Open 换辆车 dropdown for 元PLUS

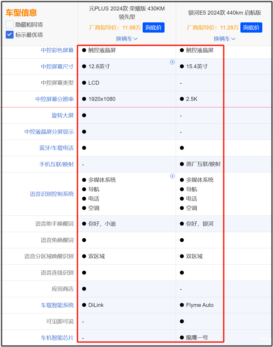127,39
